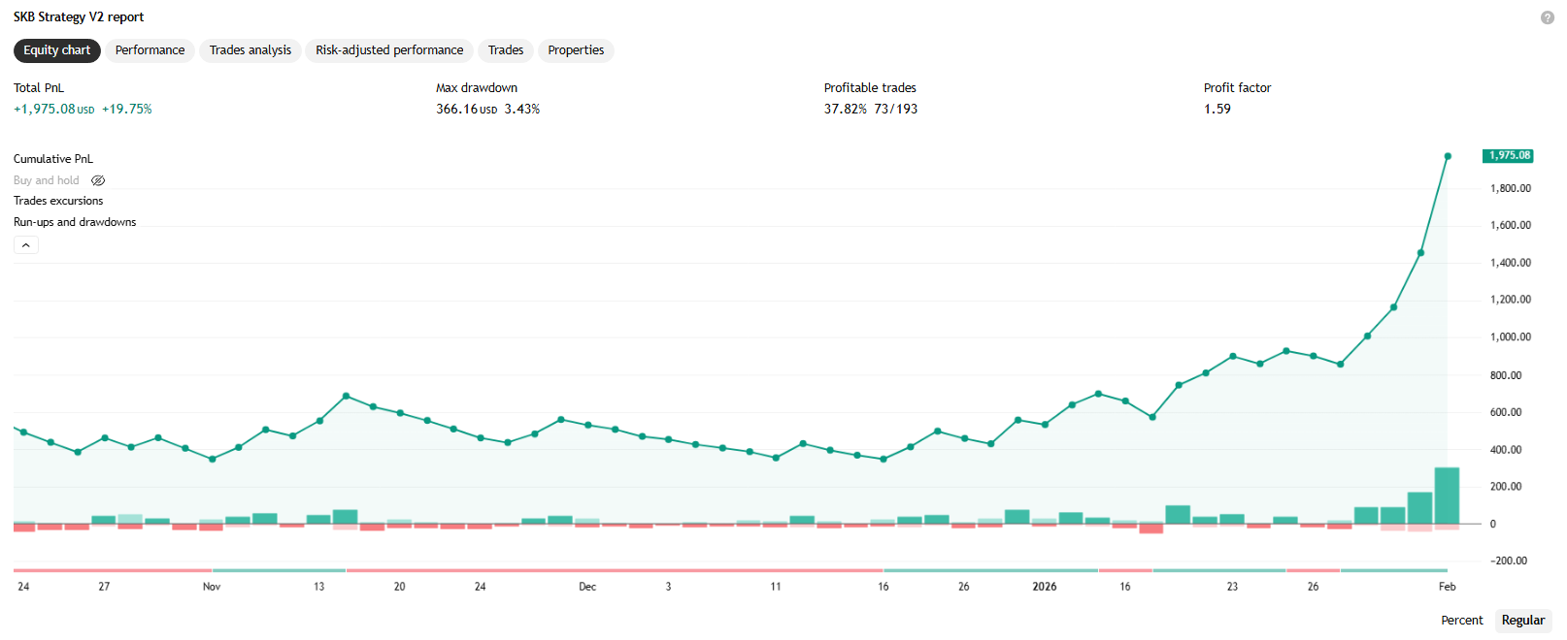Click the Max drawdown label
This screenshot has height=640, width=1567.
click(x=477, y=88)
